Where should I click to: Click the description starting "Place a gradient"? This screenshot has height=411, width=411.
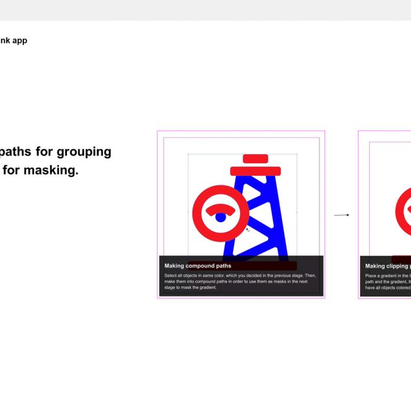[387, 281]
